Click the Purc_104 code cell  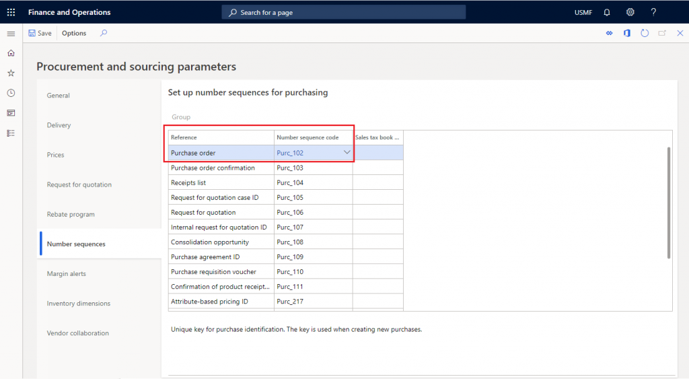tap(314, 183)
